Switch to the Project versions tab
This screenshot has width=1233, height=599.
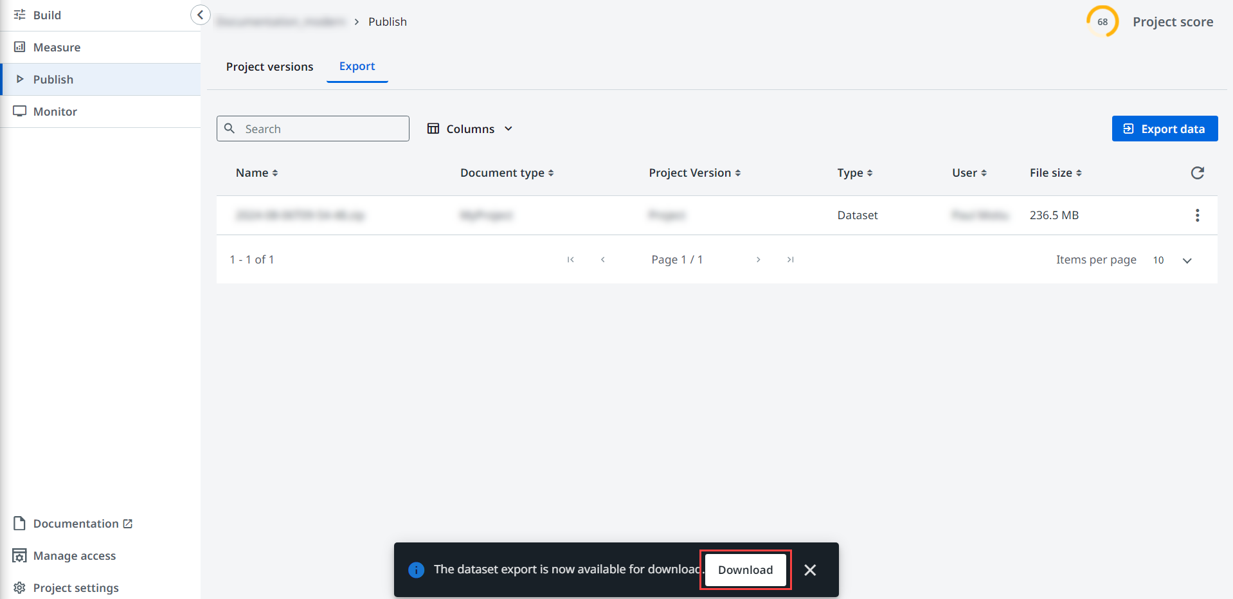(269, 67)
